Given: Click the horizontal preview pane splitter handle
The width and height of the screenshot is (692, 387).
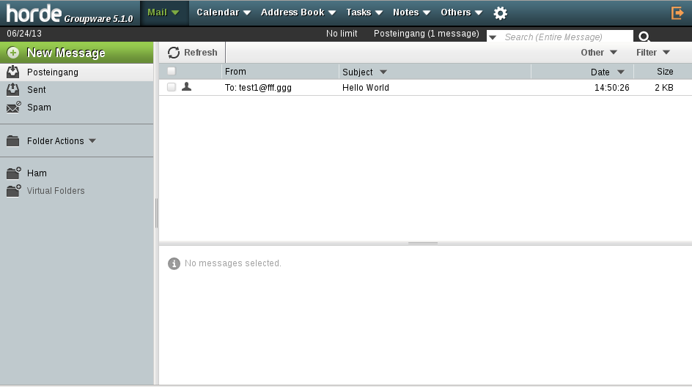Looking at the screenshot, I should (423, 243).
